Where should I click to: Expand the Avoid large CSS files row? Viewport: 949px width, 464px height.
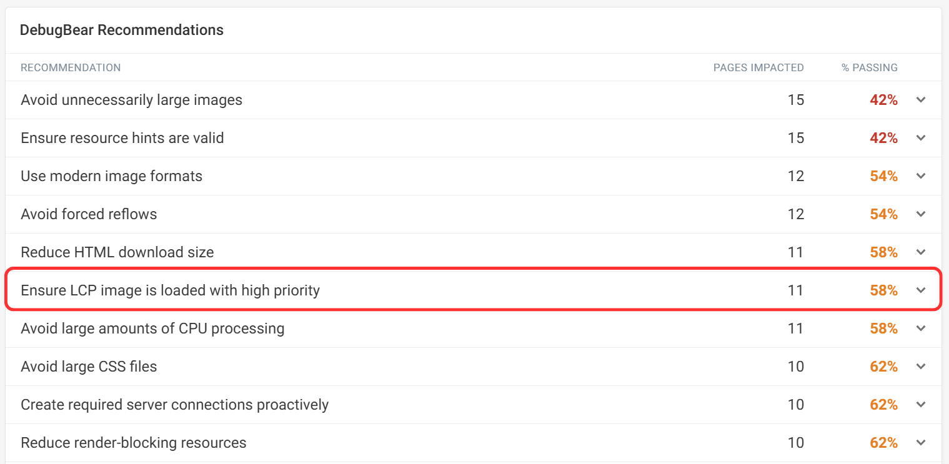click(x=920, y=366)
